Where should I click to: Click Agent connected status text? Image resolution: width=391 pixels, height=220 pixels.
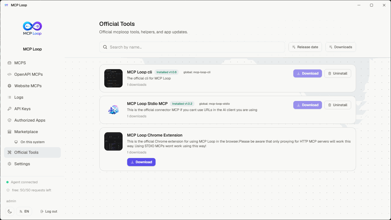[24, 182]
